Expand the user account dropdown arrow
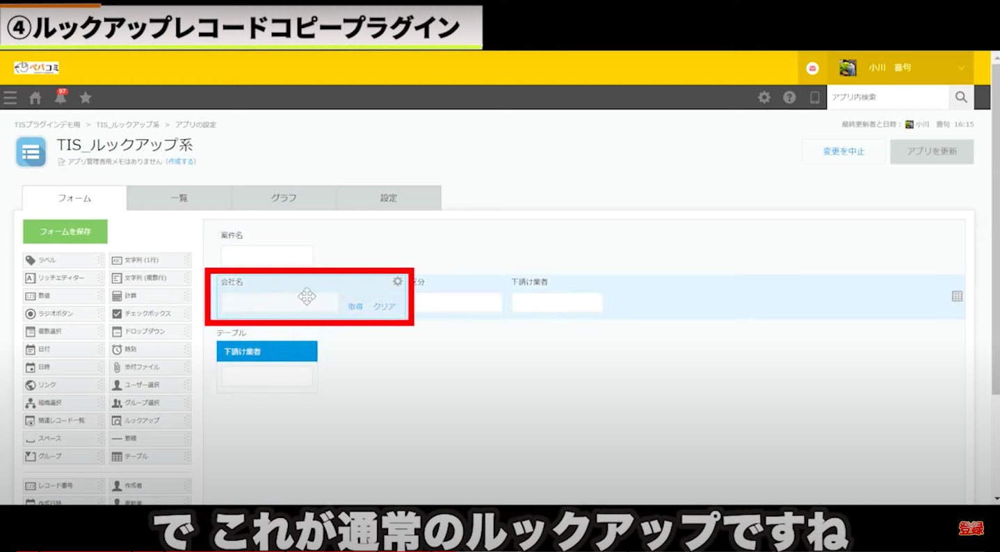This screenshot has width=1000, height=552. tap(961, 68)
